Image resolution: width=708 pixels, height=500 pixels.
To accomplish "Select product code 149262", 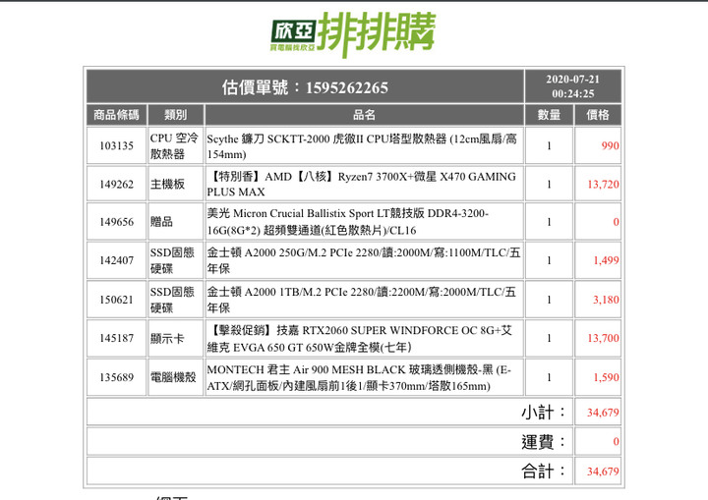I will (116, 184).
